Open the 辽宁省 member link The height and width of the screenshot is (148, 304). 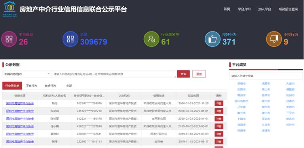[241, 107]
